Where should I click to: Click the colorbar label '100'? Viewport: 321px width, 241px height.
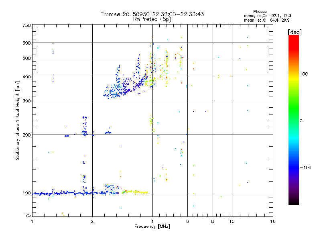304,74
